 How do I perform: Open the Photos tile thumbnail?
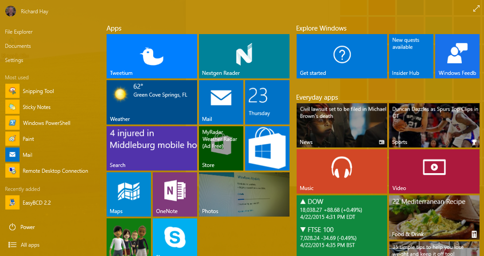pos(244,194)
